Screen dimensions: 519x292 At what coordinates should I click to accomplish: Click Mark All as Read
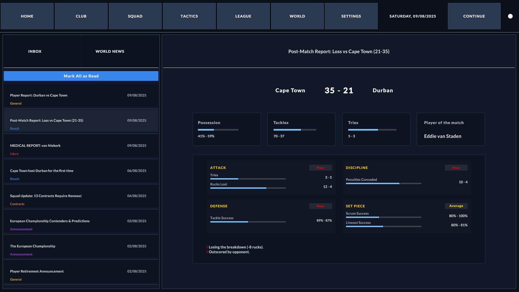[81, 76]
